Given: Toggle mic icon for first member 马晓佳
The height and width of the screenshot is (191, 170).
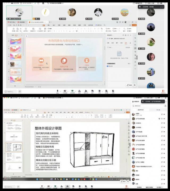Looking at the screenshot, I should pos(161,114).
